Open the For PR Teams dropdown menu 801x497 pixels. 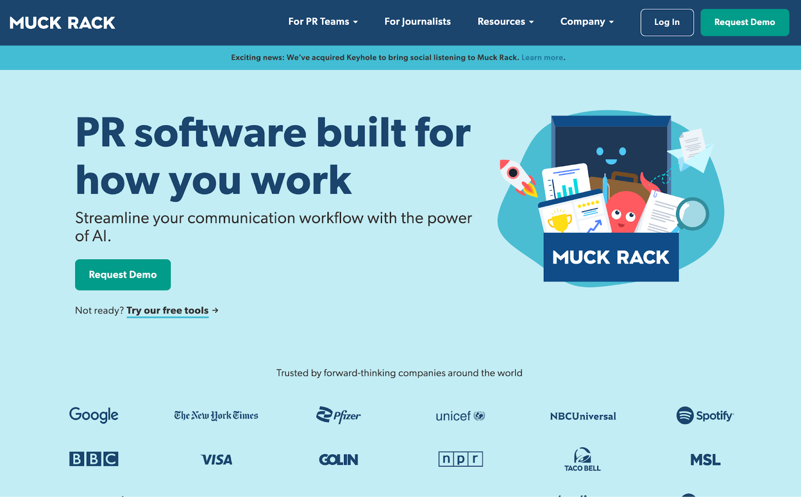[x=323, y=22]
